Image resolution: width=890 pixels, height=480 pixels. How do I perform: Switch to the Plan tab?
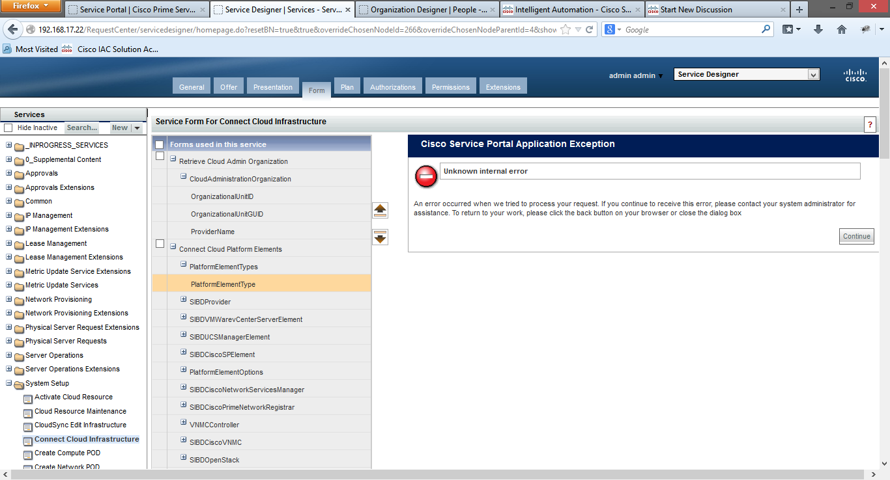347,87
